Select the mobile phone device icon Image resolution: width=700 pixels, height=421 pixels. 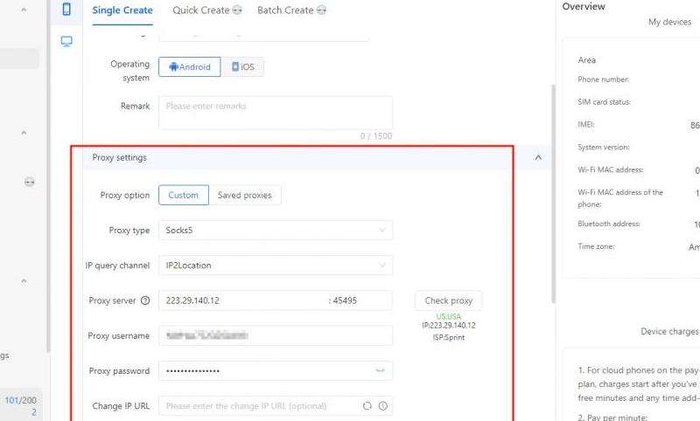pos(66,10)
